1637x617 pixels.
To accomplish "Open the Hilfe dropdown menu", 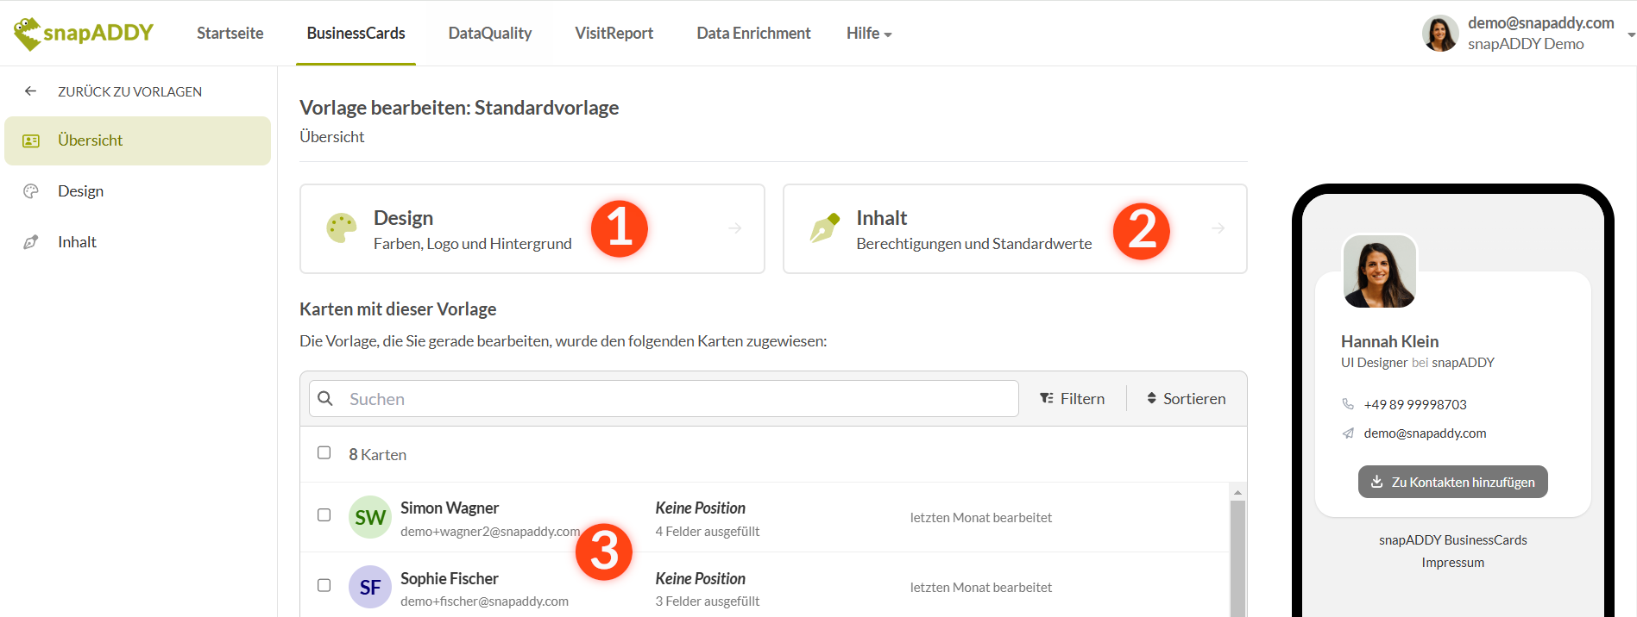I will tap(868, 34).
